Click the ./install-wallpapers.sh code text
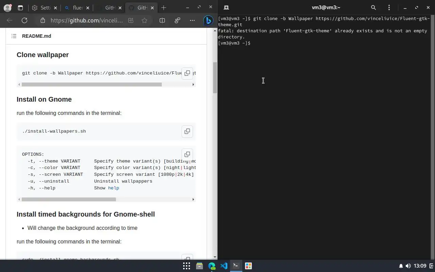Screen dimensions: 435x272 (x=54, y=131)
